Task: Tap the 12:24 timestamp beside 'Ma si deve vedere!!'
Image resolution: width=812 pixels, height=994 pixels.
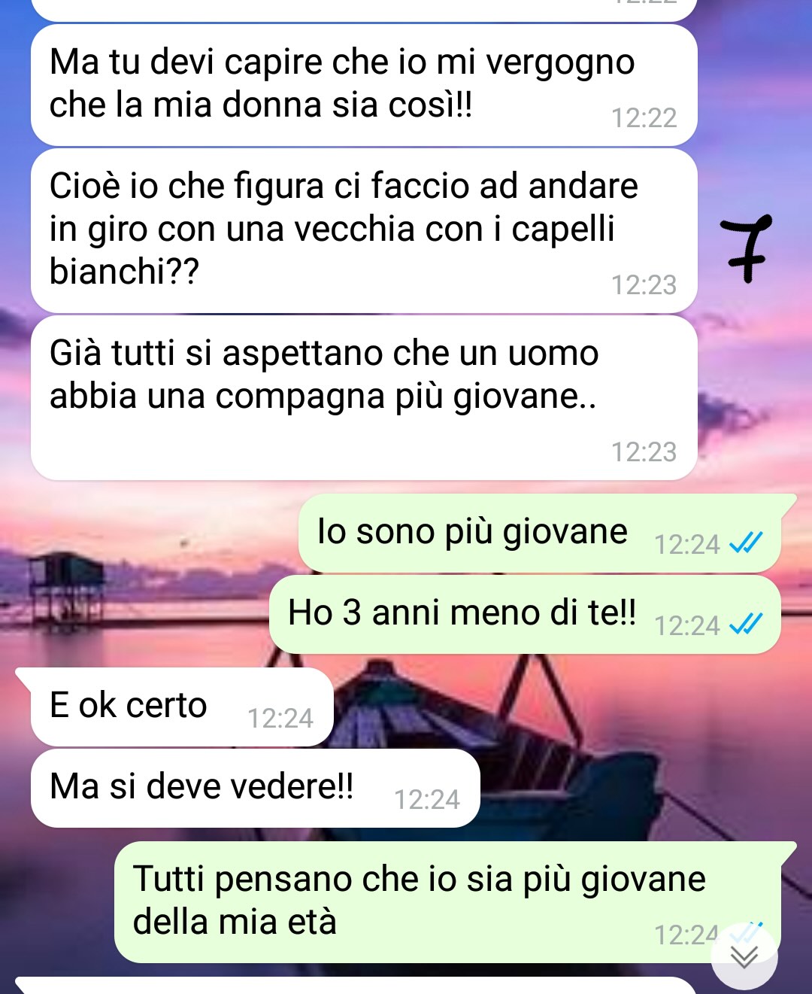Action: pyautogui.click(x=427, y=800)
